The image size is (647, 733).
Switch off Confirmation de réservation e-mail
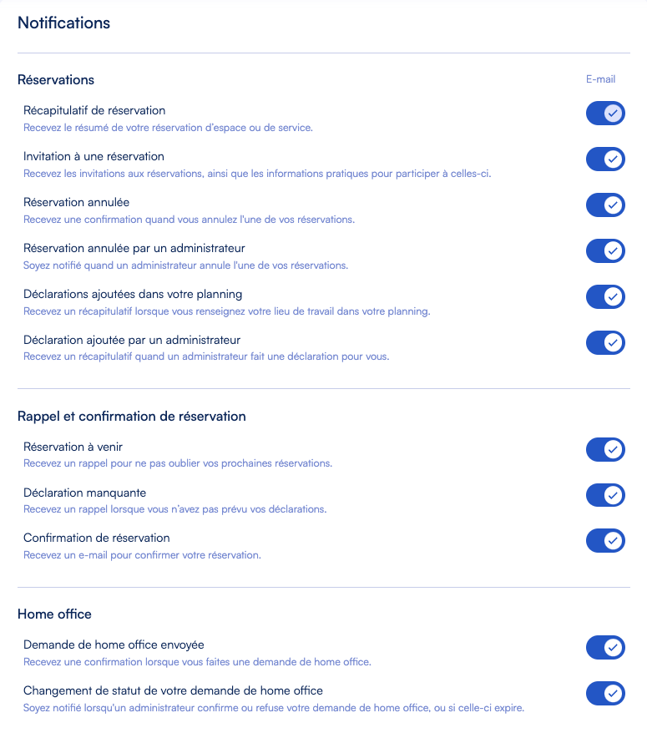tap(605, 540)
